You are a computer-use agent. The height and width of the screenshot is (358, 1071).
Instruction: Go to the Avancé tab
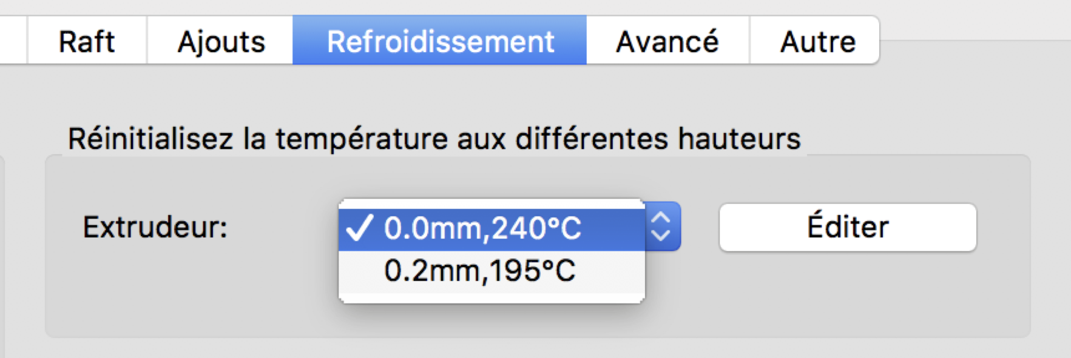[x=667, y=42]
